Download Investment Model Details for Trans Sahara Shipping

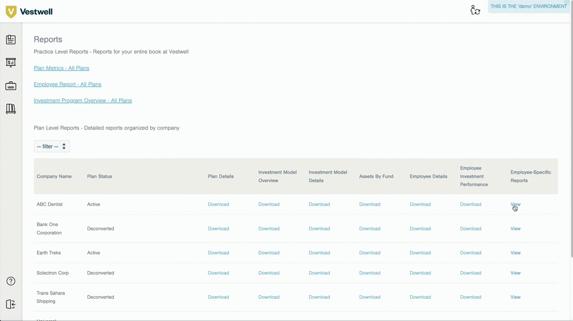(319, 297)
